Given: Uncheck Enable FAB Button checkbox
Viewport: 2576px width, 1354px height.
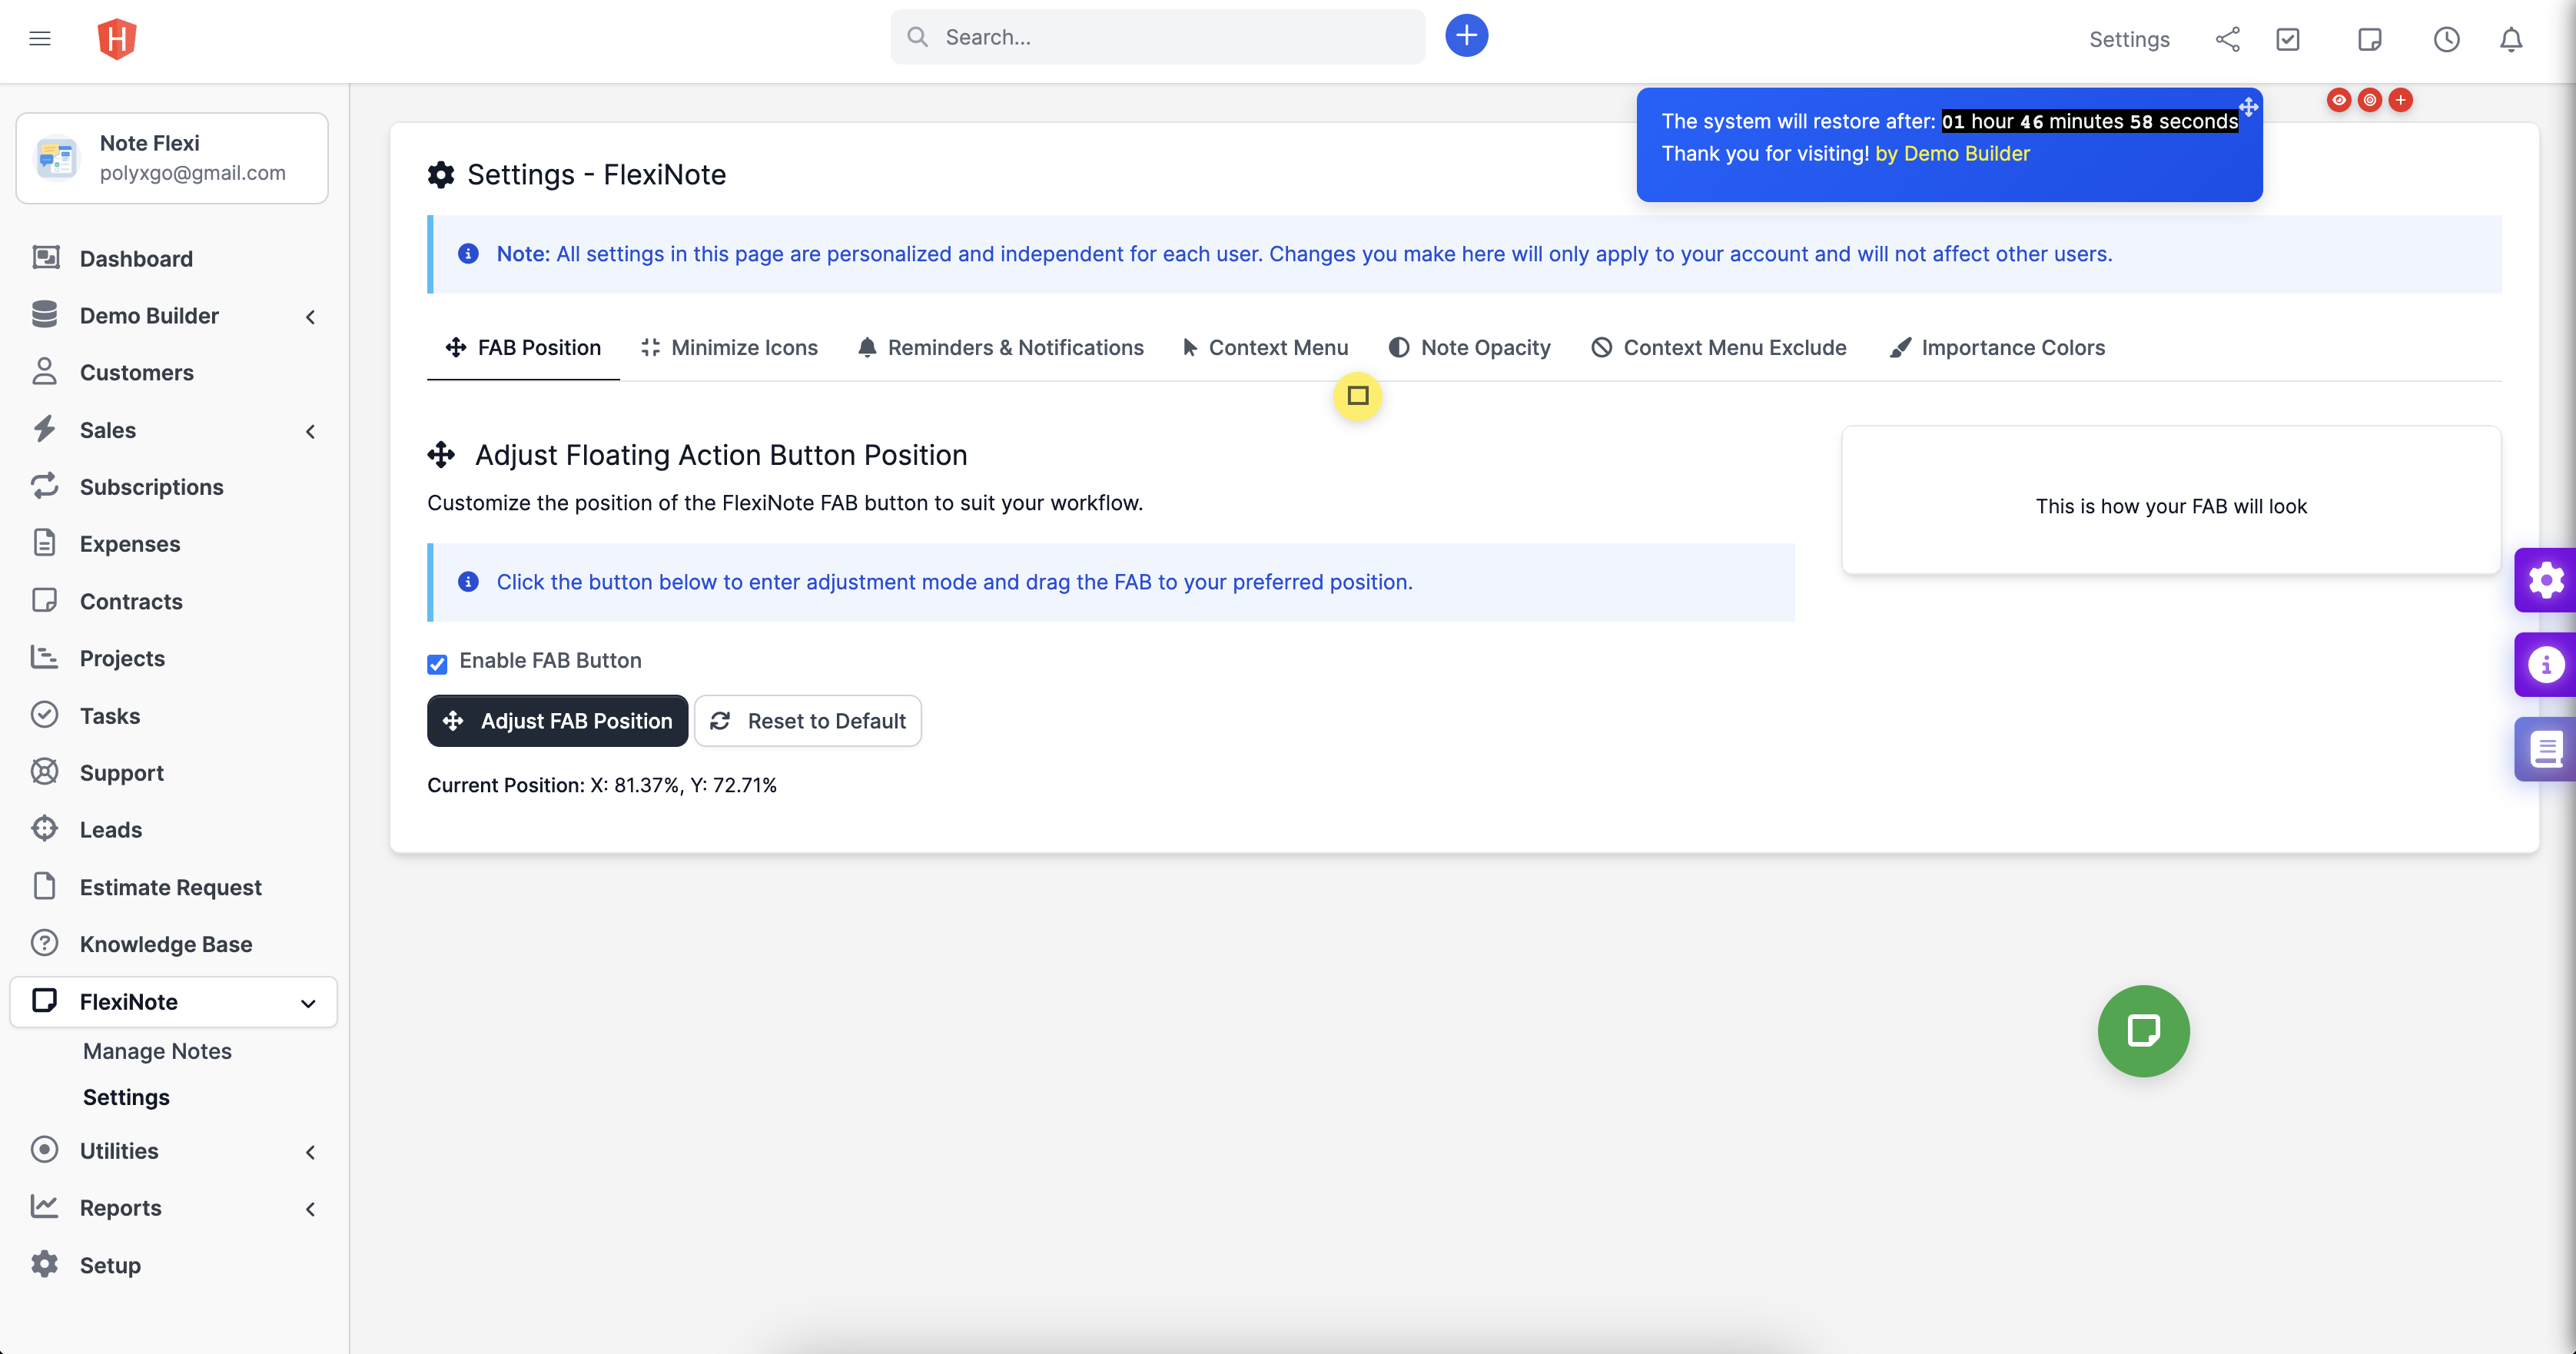Looking at the screenshot, I should click(x=437, y=664).
